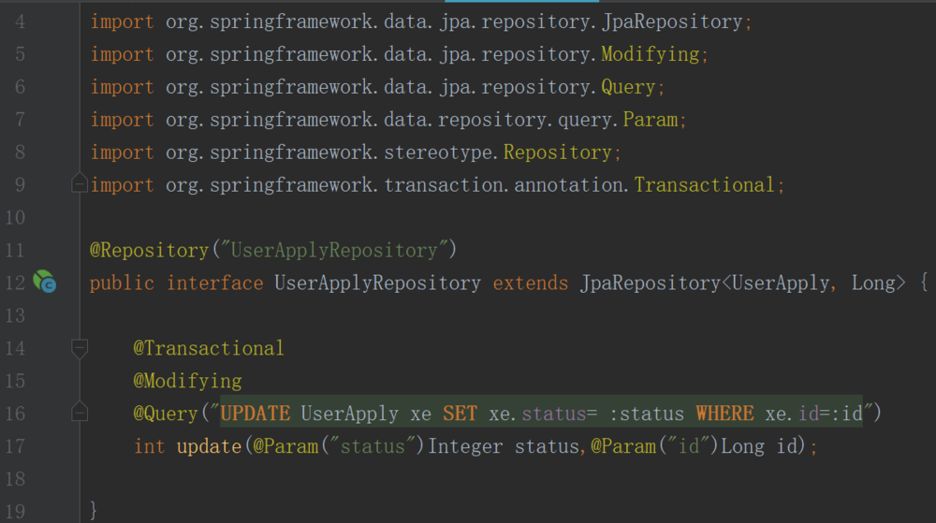
Task: Click the SET keyword in the query
Action: pyautogui.click(x=460, y=414)
